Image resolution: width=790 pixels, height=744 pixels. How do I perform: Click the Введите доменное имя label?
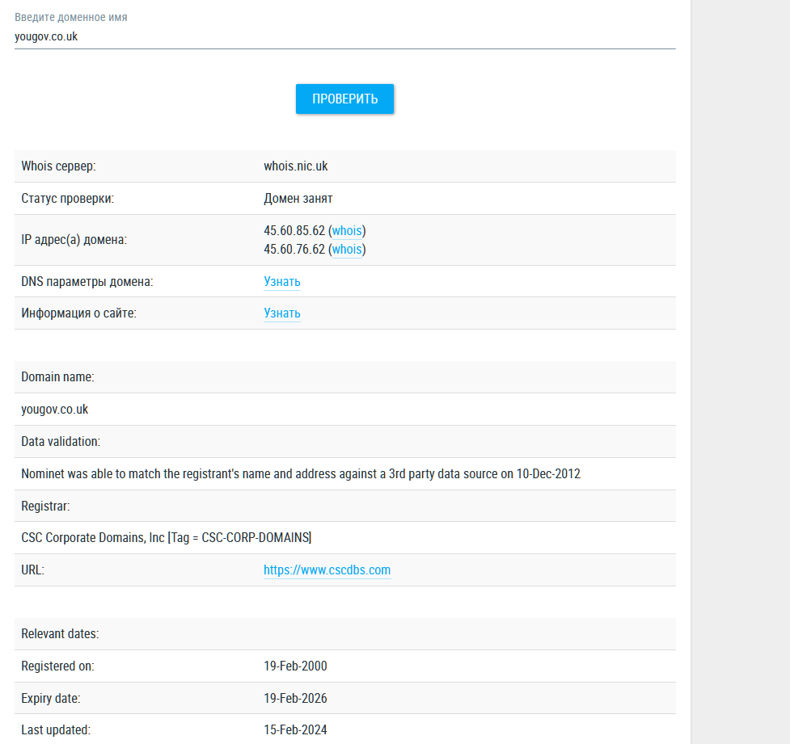[x=70, y=17]
